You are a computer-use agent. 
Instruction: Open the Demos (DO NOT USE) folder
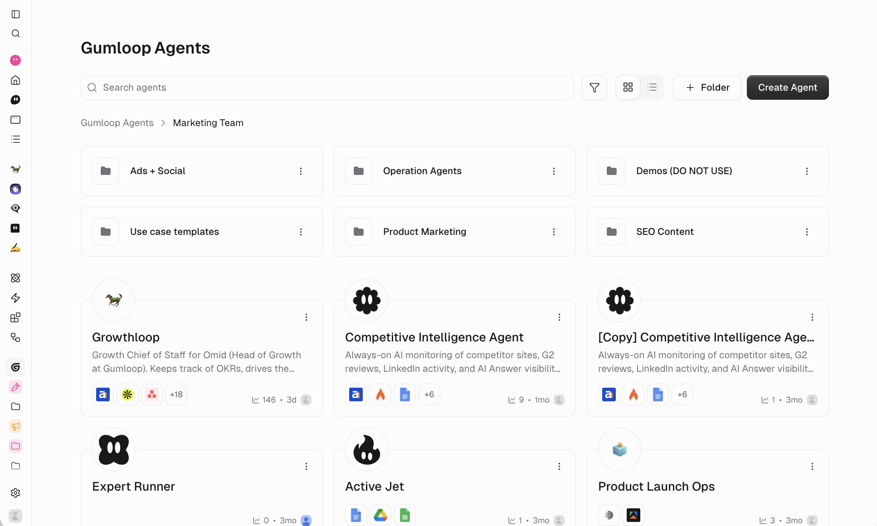click(x=708, y=171)
